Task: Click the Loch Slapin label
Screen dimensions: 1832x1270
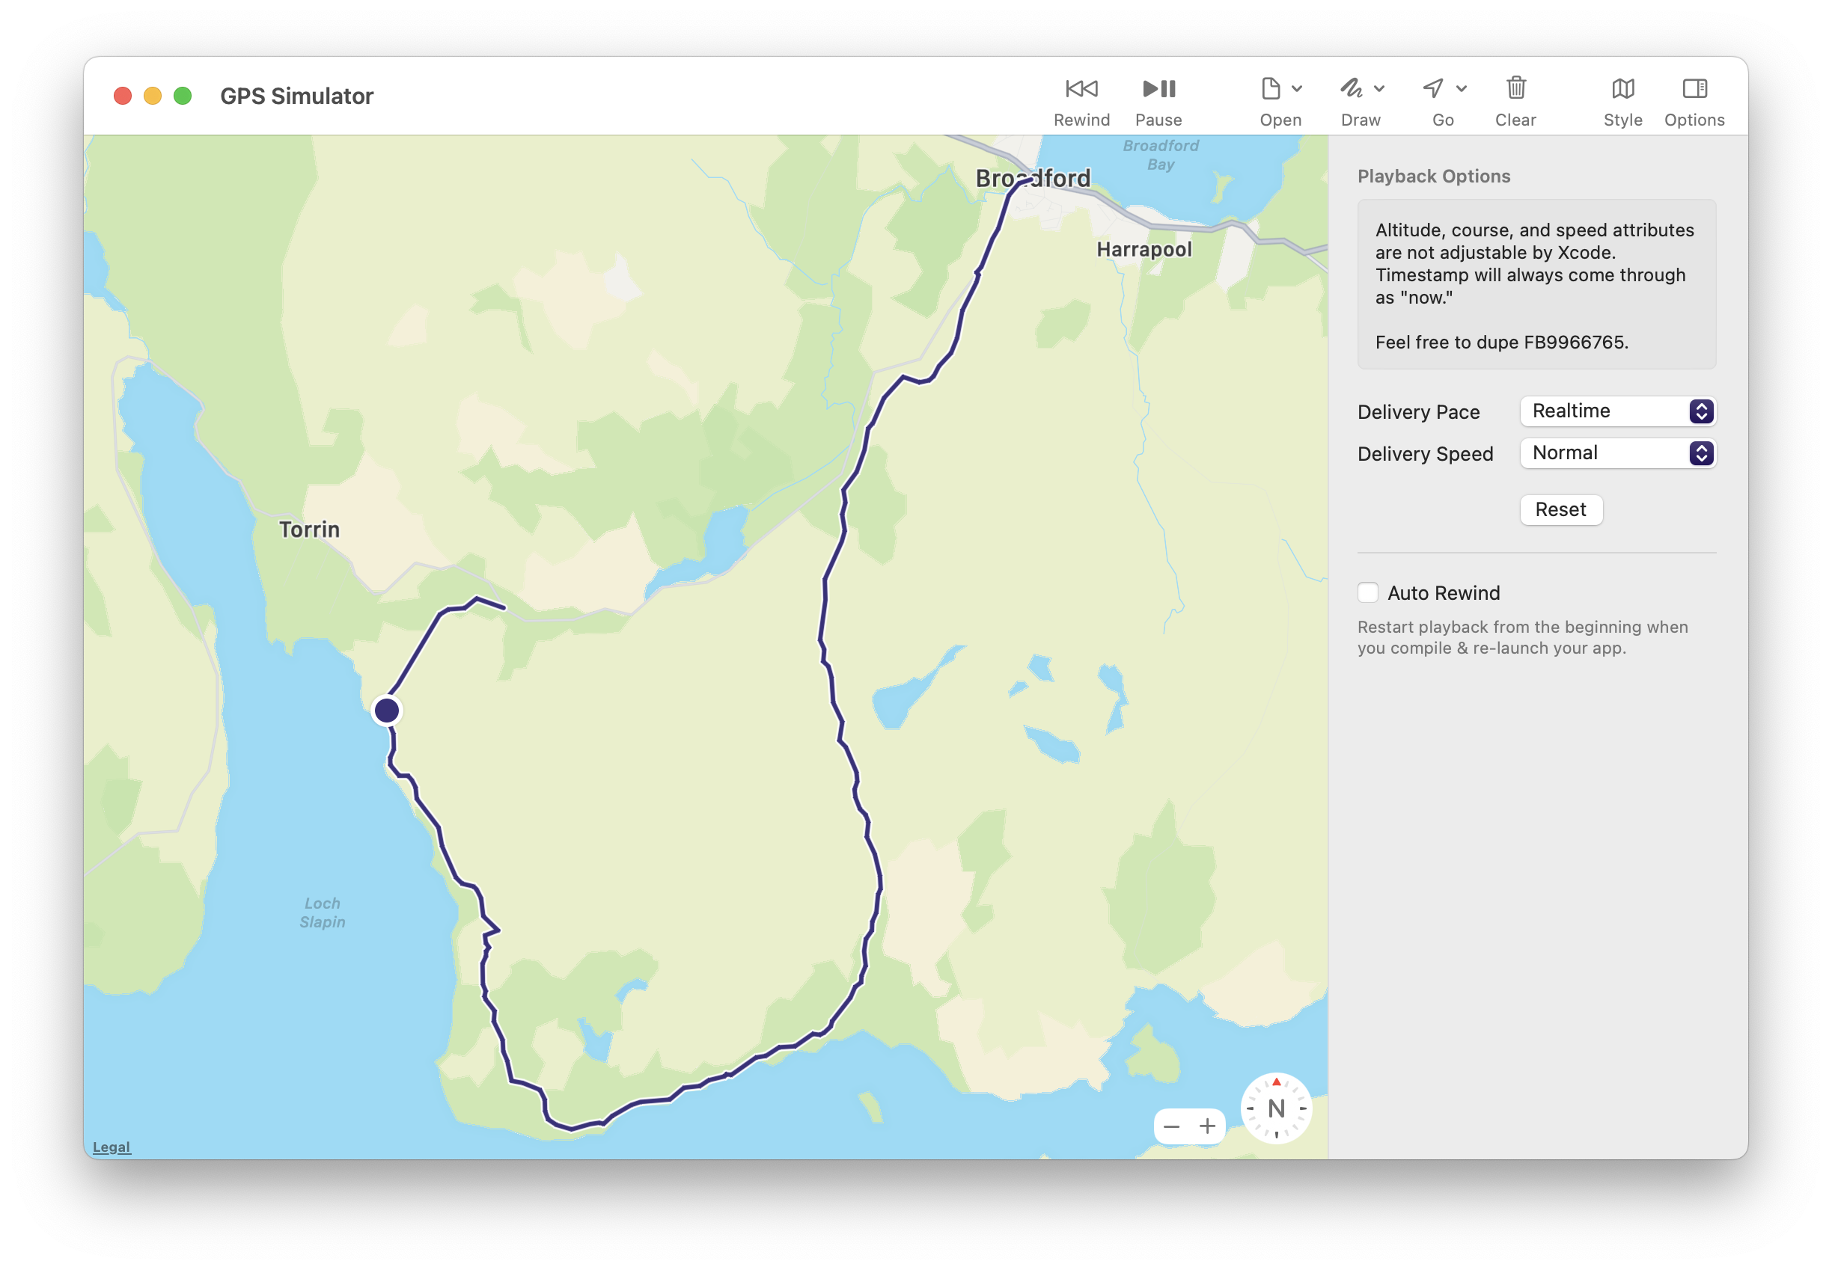Action: tap(323, 912)
